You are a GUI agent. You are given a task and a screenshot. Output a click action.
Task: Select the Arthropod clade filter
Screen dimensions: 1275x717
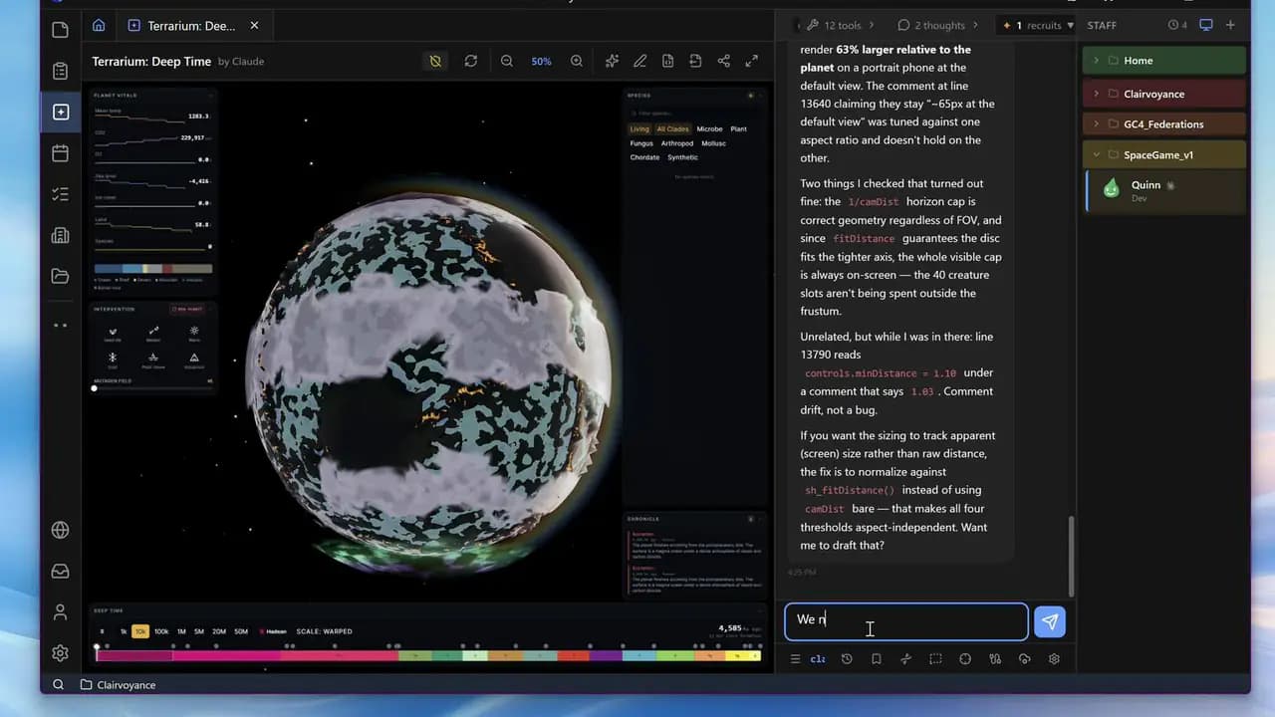[677, 143]
